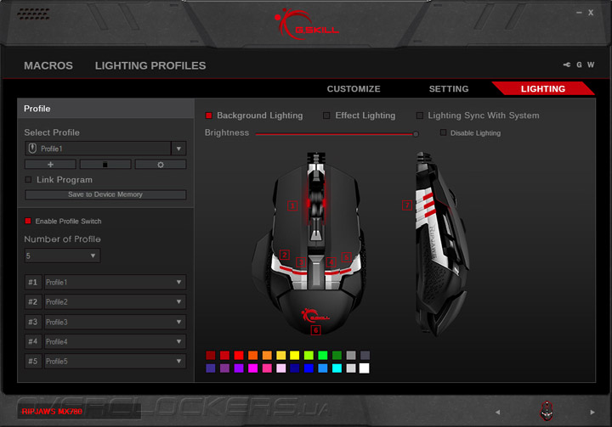Pick the bright red color swatch
This screenshot has width=612, height=427.
click(x=239, y=355)
